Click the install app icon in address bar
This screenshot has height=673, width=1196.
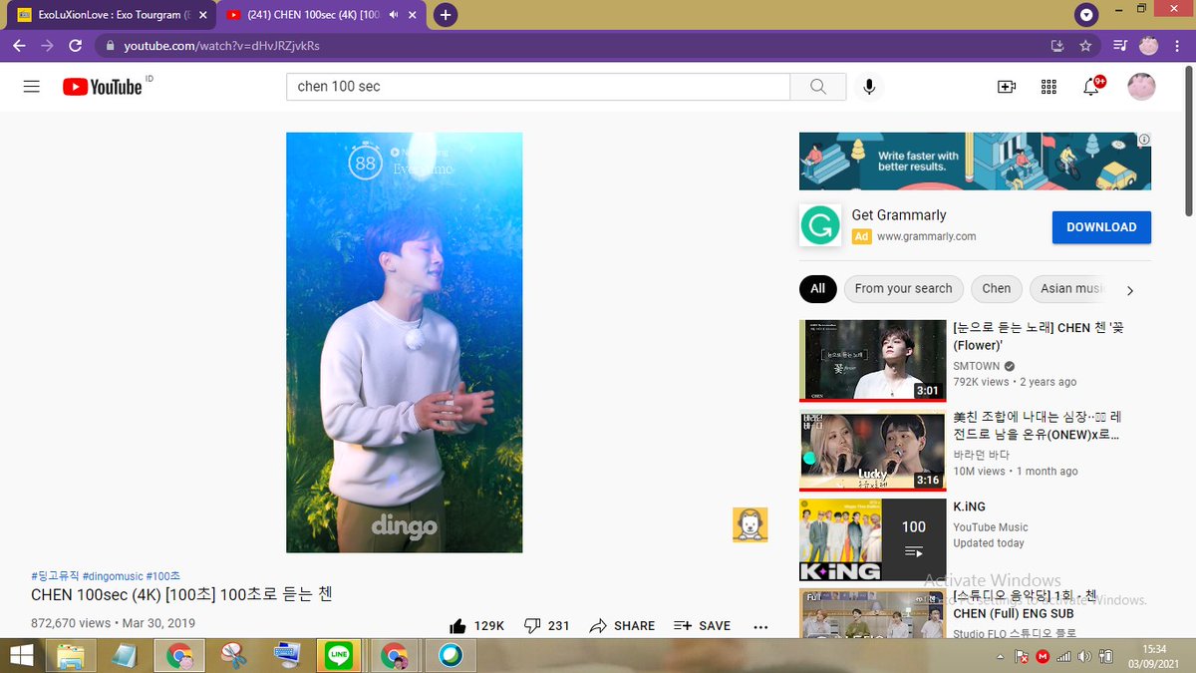pos(1057,46)
